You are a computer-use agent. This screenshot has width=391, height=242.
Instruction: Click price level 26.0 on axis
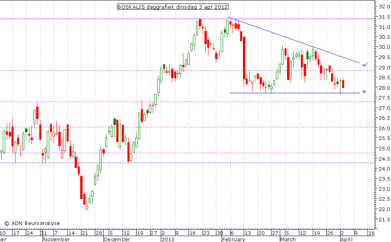pos(384,129)
